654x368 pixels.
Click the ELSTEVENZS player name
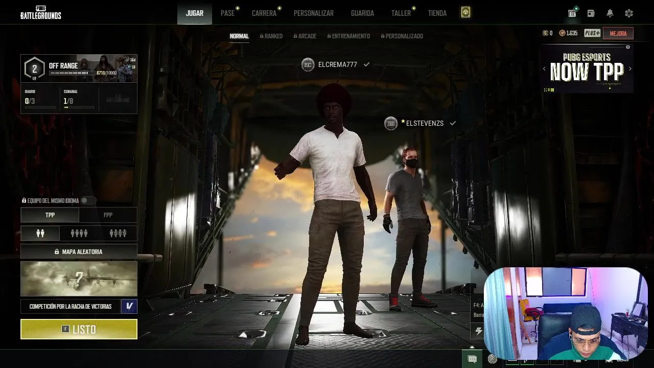[425, 124]
